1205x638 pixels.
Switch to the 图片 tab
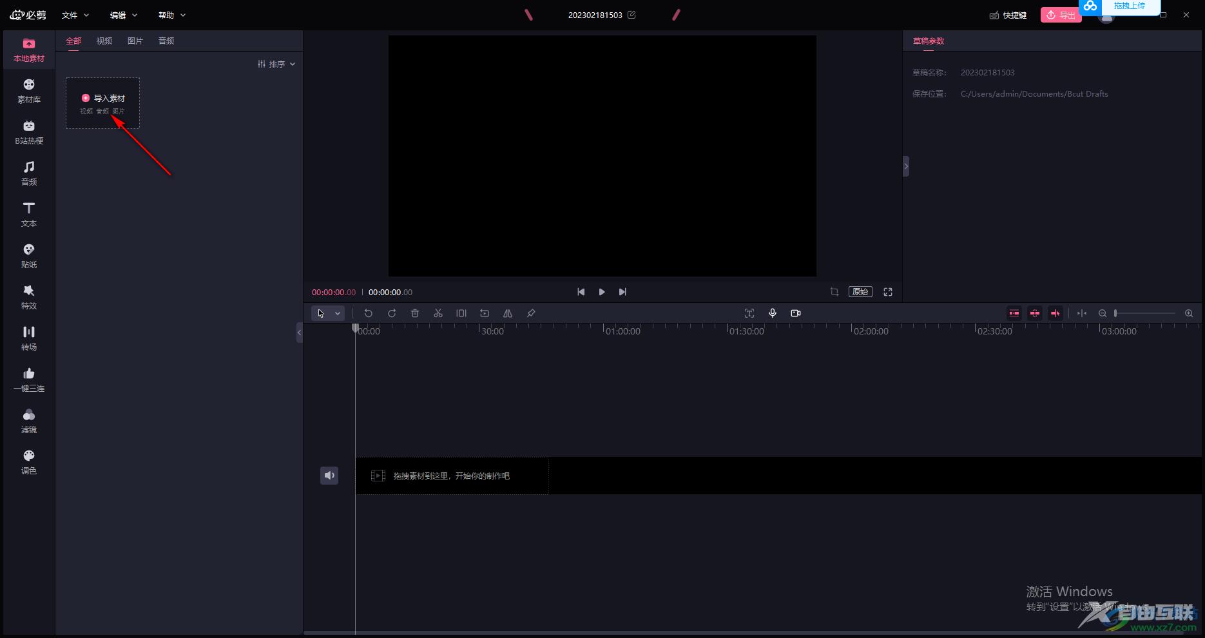click(x=135, y=41)
